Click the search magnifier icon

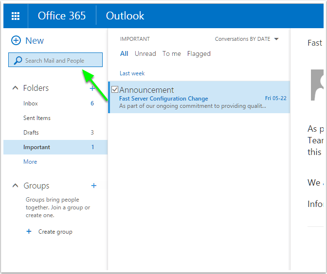[x=18, y=61]
